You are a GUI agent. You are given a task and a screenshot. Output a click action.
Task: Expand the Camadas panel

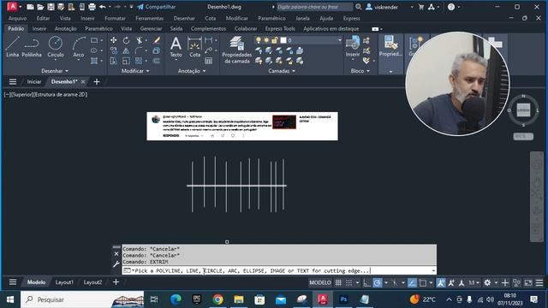[282, 71]
